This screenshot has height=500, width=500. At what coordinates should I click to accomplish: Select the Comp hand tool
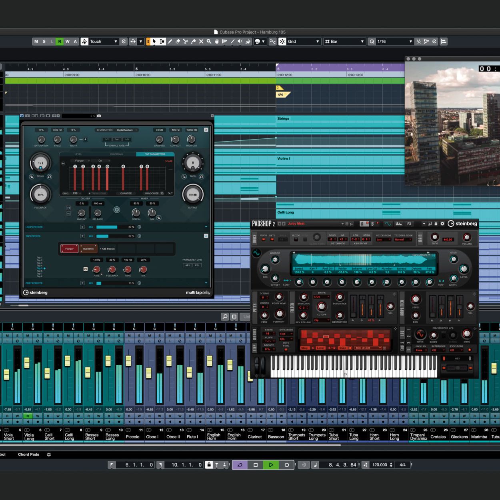click(x=217, y=42)
